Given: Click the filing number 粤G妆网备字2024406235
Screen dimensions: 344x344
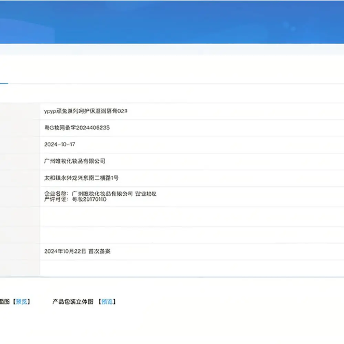Looking at the screenshot, I should (77, 128).
